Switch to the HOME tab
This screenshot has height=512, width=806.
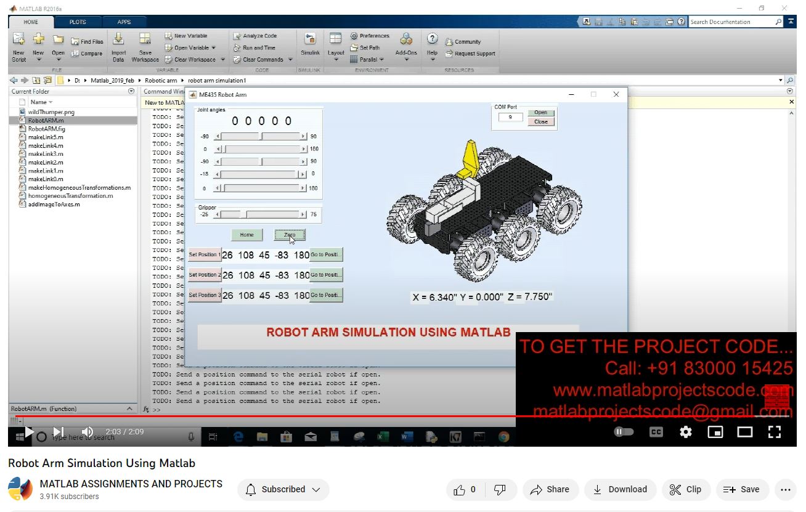coord(31,22)
